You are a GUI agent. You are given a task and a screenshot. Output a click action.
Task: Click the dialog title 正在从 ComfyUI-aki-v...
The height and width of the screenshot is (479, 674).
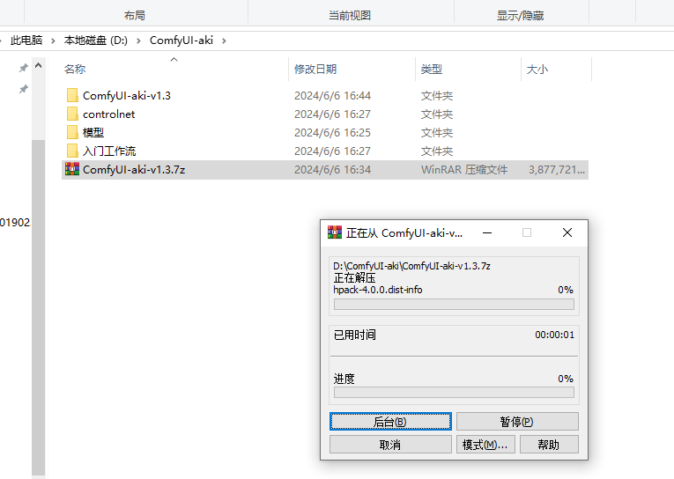point(404,232)
